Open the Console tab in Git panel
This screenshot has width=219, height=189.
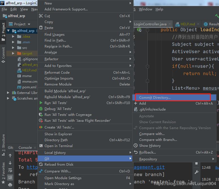25,147
